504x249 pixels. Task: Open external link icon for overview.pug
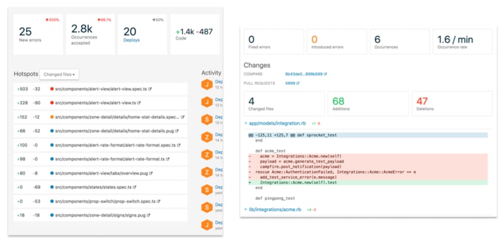point(151,174)
